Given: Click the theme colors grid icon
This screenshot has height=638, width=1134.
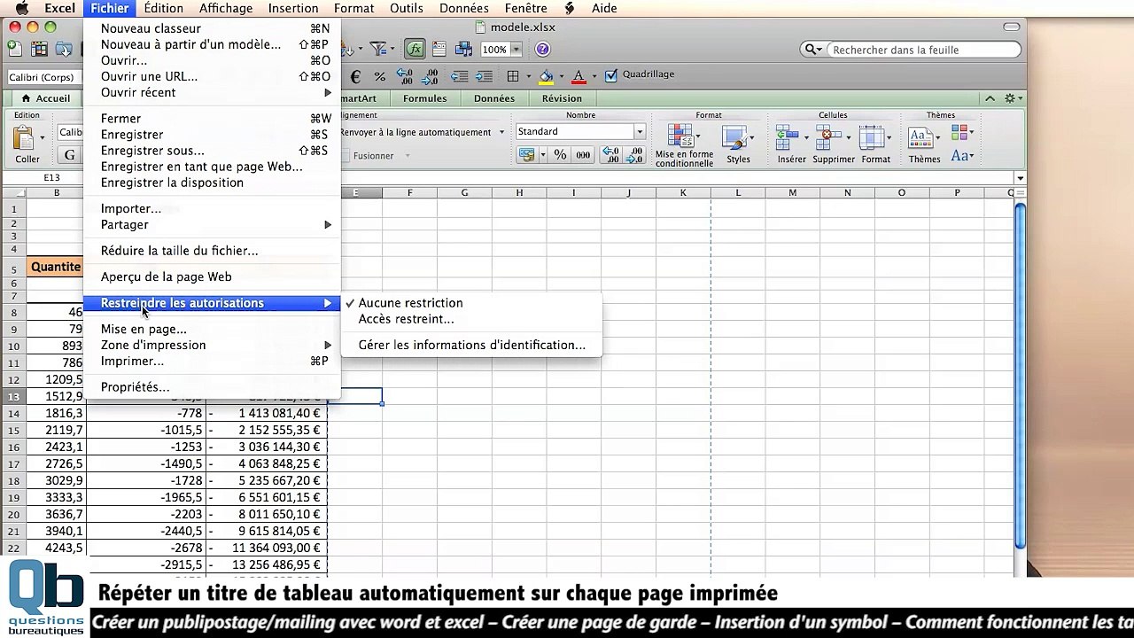Looking at the screenshot, I should 961,133.
